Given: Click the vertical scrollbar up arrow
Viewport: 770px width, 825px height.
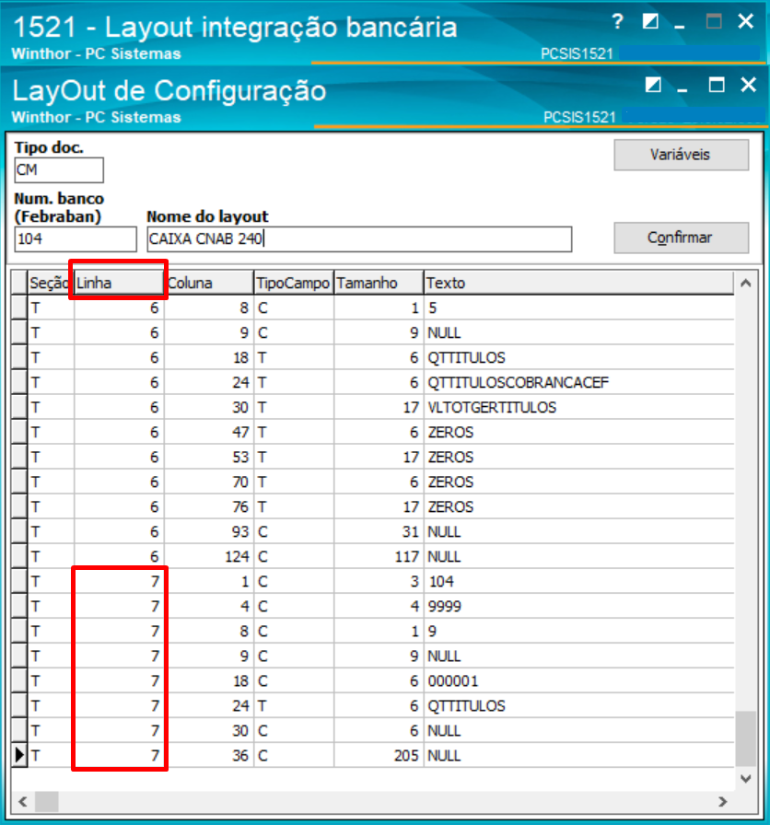Looking at the screenshot, I should click(746, 283).
